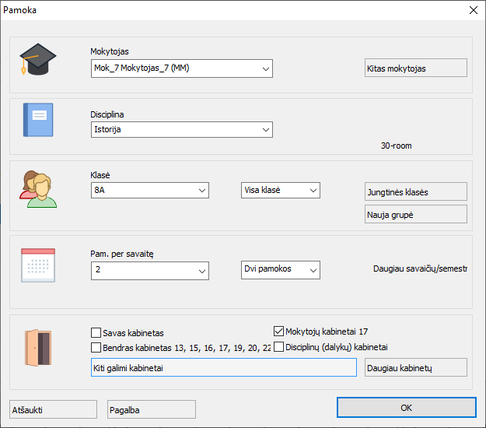Enable the Bendras kabinetas checkbox

(96, 347)
